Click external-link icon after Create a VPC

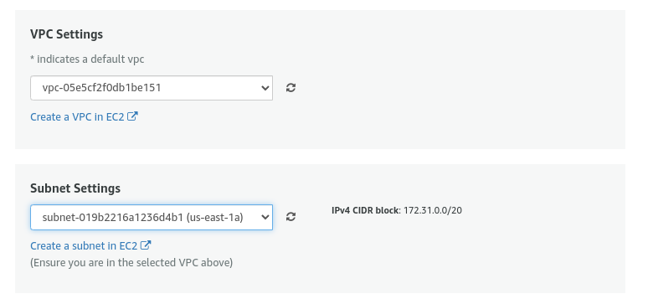coord(132,116)
